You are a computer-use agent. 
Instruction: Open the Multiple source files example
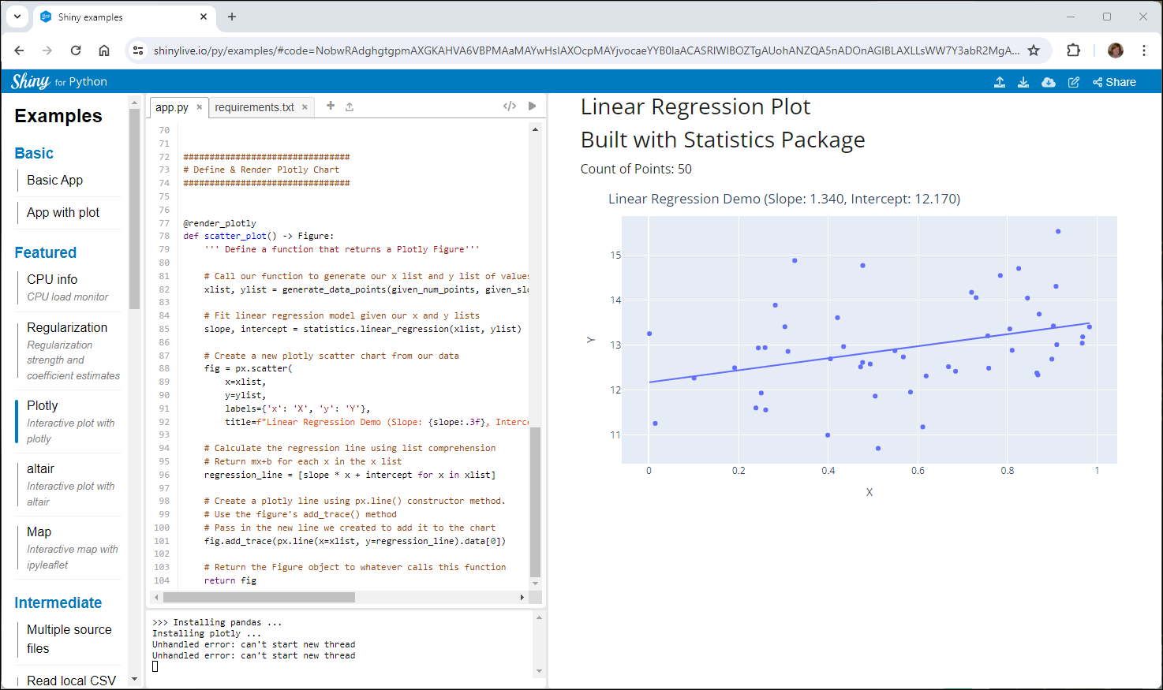[69, 639]
